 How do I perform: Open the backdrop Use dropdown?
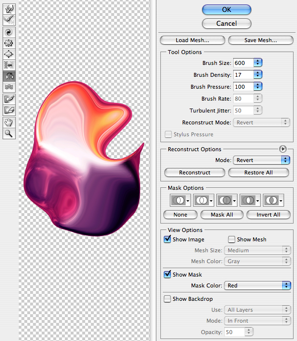tap(257, 310)
